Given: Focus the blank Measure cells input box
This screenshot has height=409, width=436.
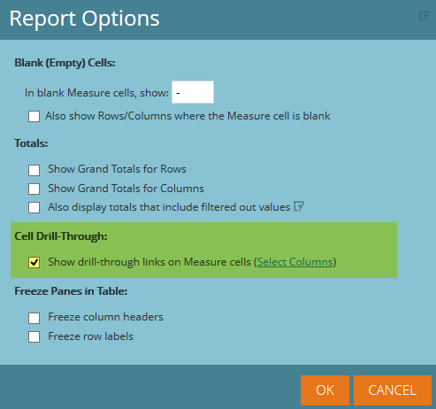Looking at the screenshot, I should click(x=193, y=92).
